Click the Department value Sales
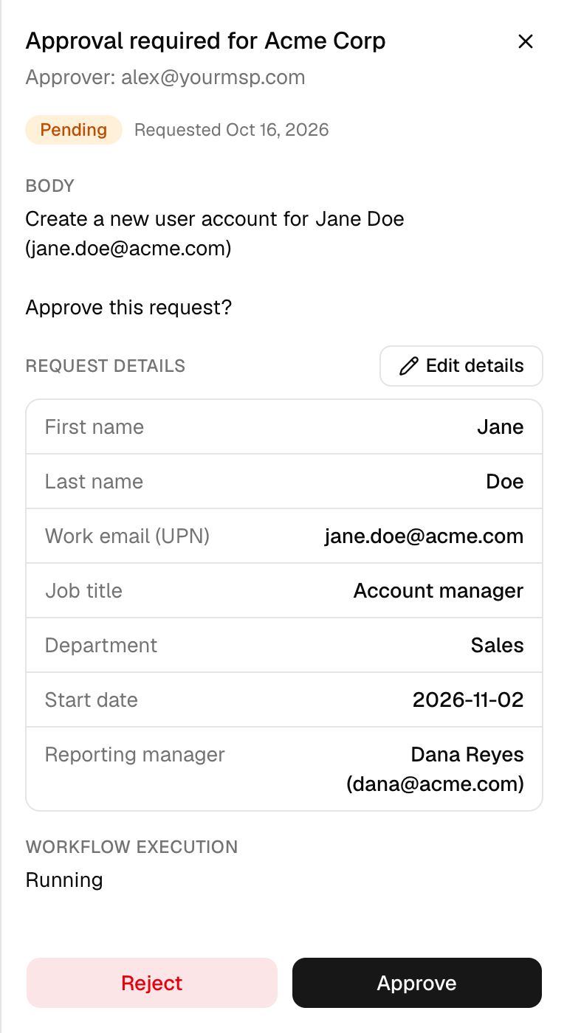 click(498, 646)
